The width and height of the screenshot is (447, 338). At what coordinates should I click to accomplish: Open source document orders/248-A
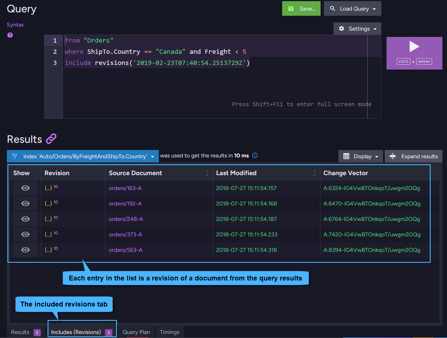pos(126,219)
